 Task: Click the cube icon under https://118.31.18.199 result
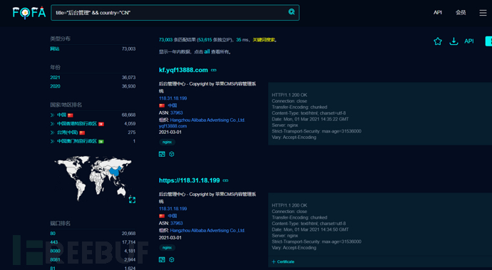click(x=172, y=259)
